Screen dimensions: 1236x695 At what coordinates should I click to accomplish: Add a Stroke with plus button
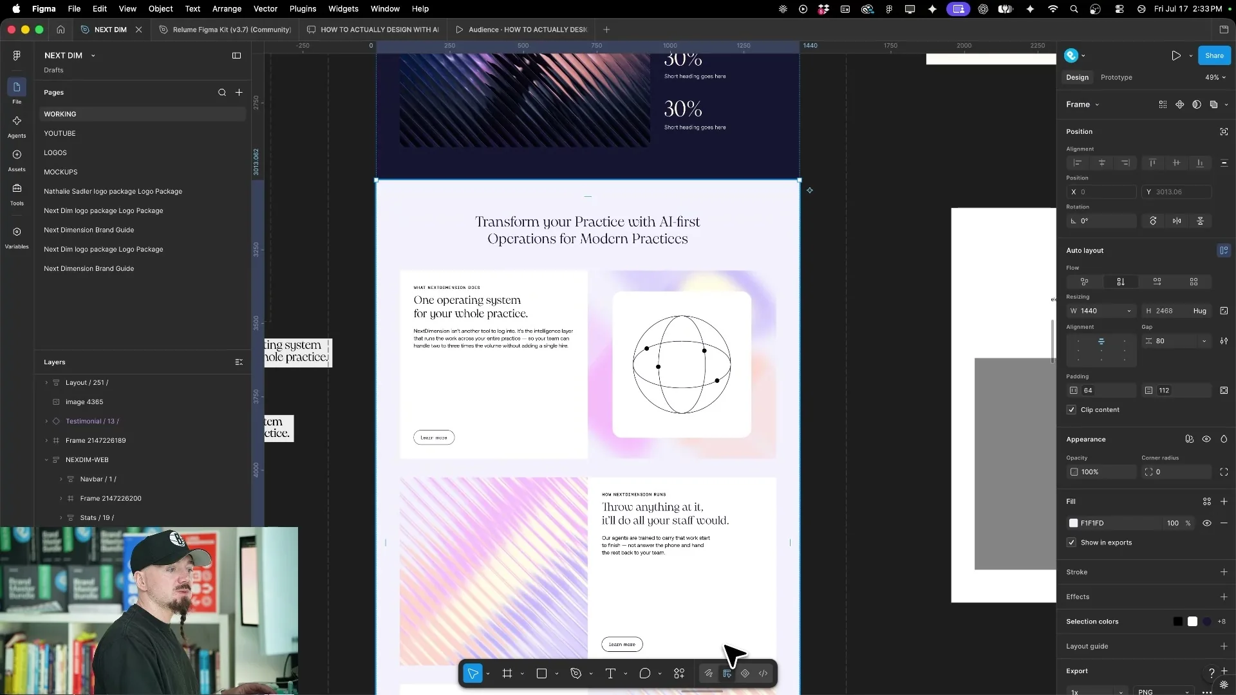(x=1224, y=572)
